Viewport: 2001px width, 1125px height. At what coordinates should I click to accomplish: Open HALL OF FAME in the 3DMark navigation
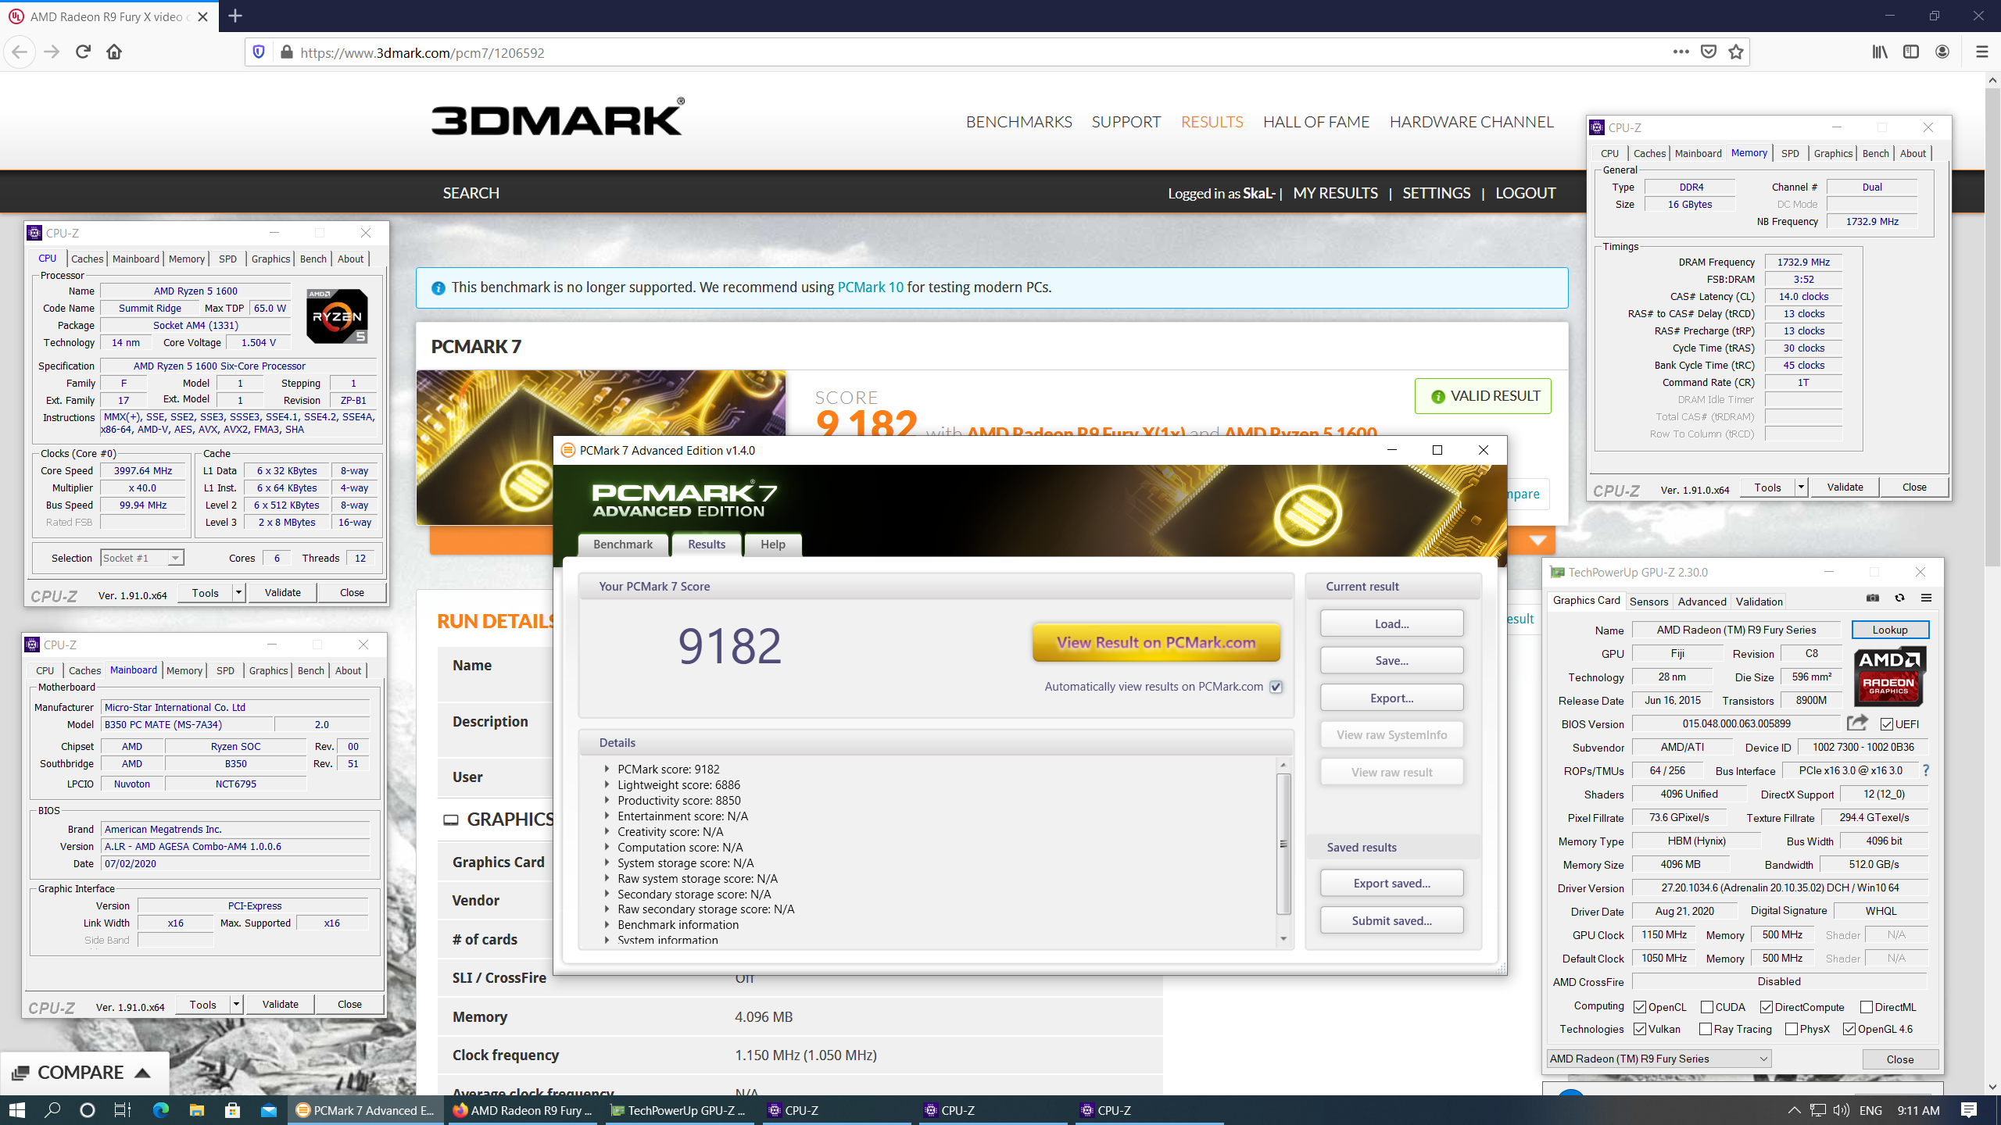tap(1316, 122)
